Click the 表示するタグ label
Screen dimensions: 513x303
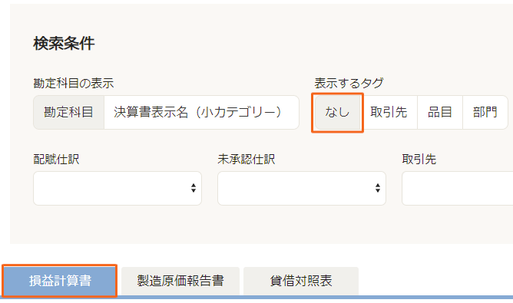[x=349, y=84]
